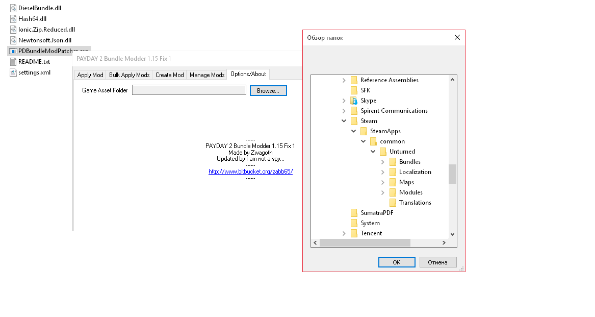Select the DieselBundle.dll file icon
The width and height of the screenshot is (595, 317).
pos(13,8)
